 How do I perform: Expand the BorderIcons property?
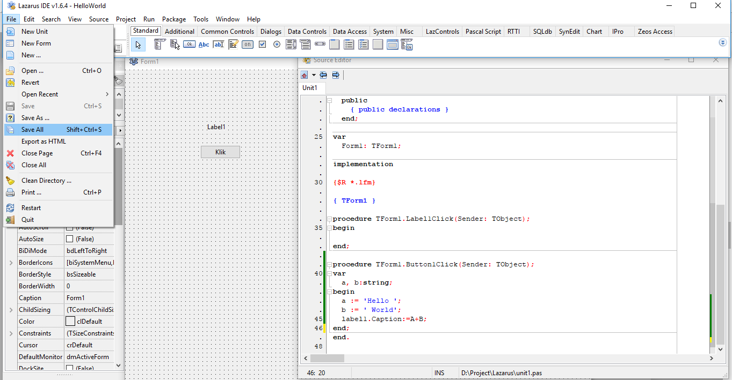(x=11, y=263)
